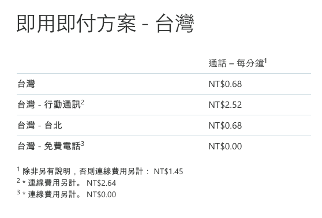Click footnote superscript 3 beside 免費電話
322x218 pixels.
pos(83,144)
